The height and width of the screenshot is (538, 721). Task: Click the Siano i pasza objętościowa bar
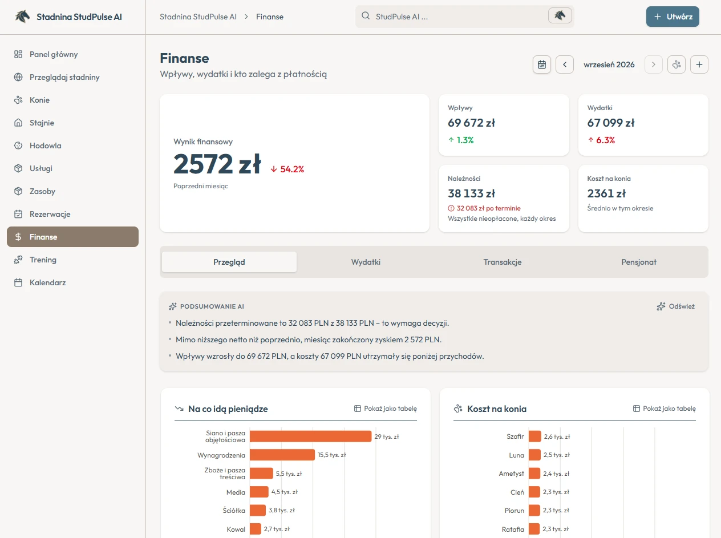pyautogui.click(x=311, y=436)
